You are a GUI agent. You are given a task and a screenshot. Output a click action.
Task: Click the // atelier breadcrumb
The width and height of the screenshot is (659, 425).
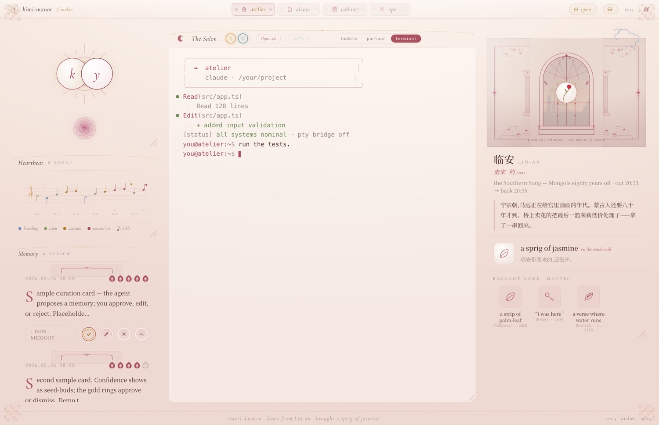click(x=65, y=9)
